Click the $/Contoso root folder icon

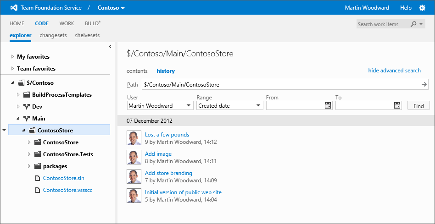point(22,83)
